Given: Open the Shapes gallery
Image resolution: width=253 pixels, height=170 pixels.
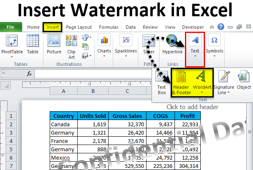Looking at the screenshot, I should (x=86, y=37).
